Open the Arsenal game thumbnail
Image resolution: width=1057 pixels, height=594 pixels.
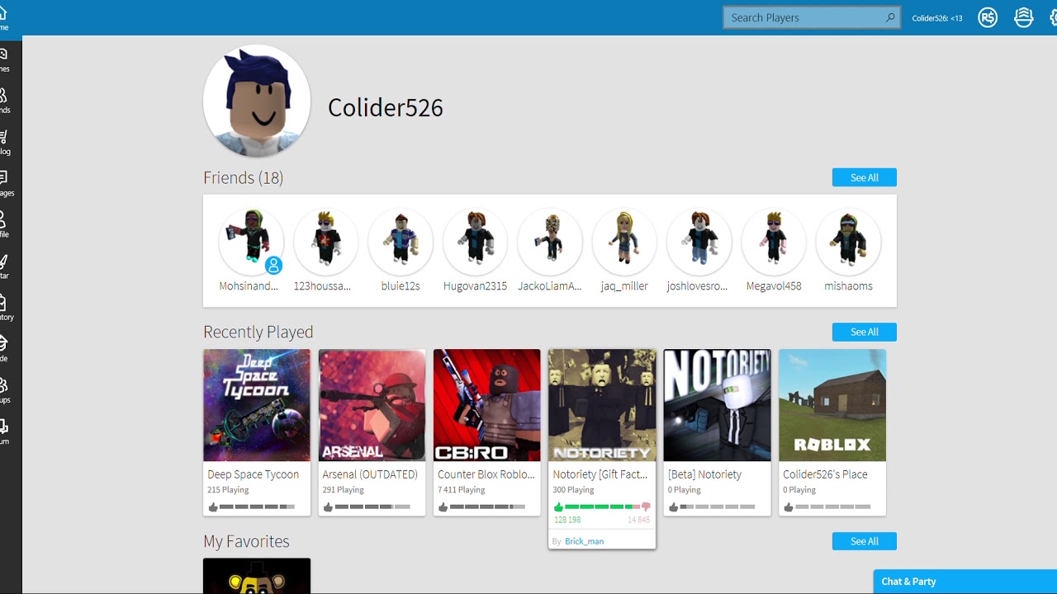372,405
